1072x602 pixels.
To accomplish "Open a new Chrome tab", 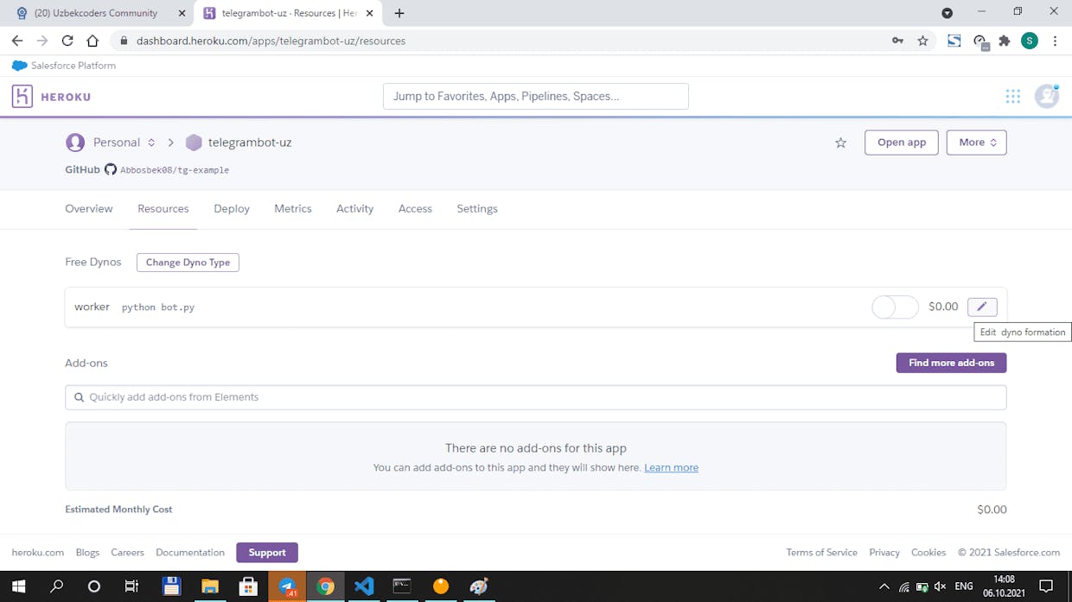I will click(x=399, y=13).
